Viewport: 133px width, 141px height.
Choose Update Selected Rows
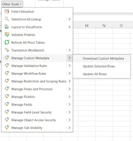[x=102, y=66]
